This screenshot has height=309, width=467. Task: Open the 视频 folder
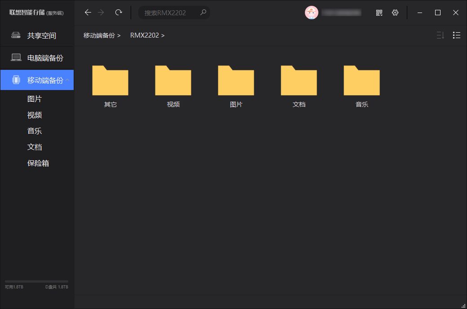(x=173, y=81)
